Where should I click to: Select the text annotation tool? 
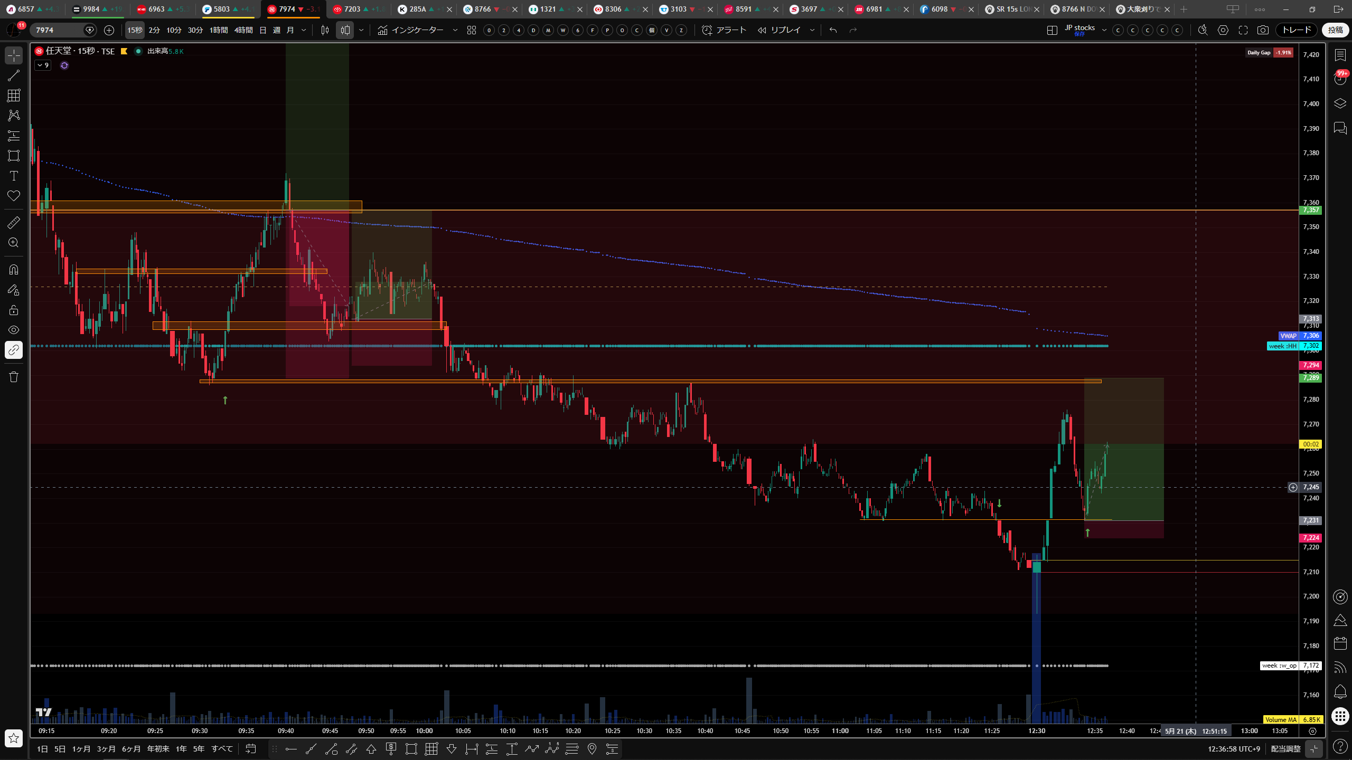(14, 176)
